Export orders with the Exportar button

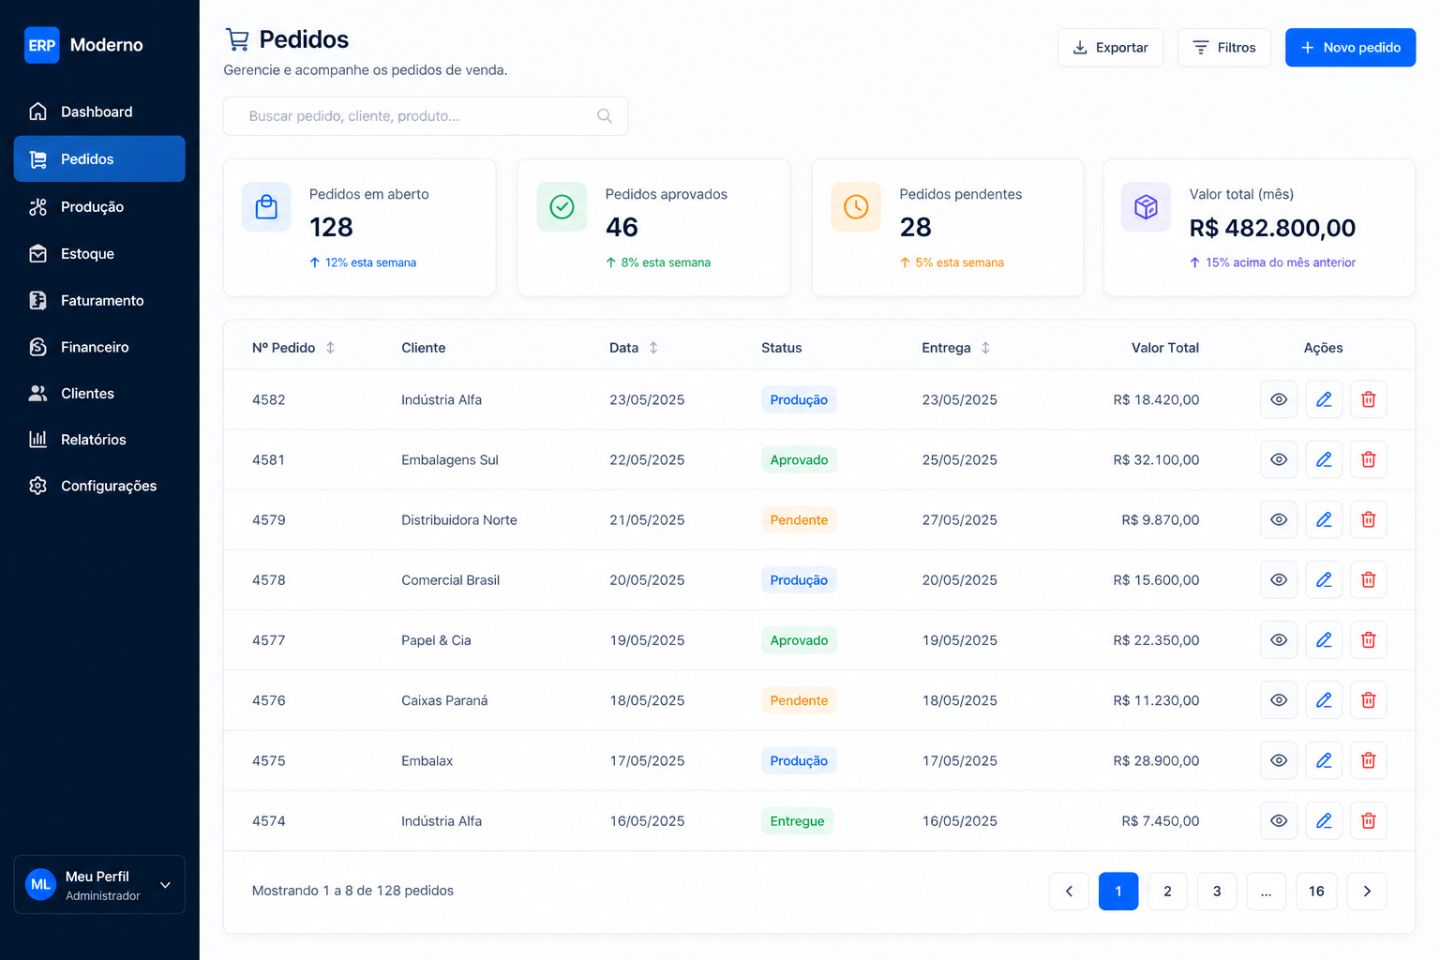tap(1110, 48)
